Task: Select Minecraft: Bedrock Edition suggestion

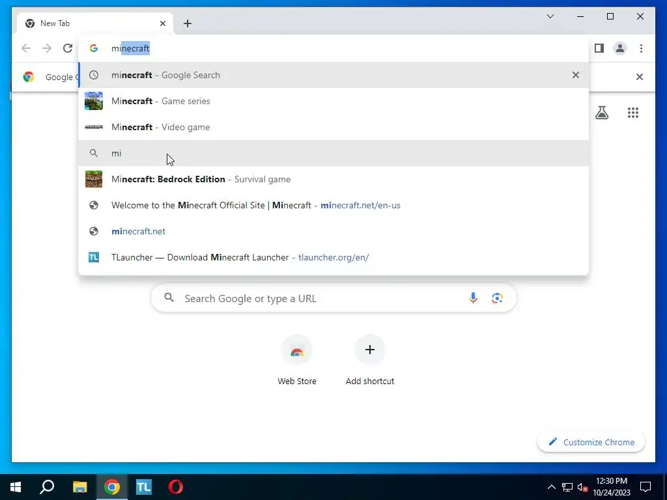Action: tap(333, 179)
